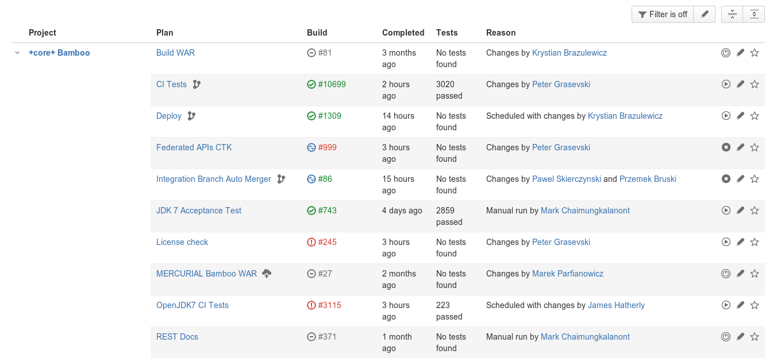Viewport: 777px width, 358px height.
Task: Open the Build WAR plan
Action: (175, 53)
